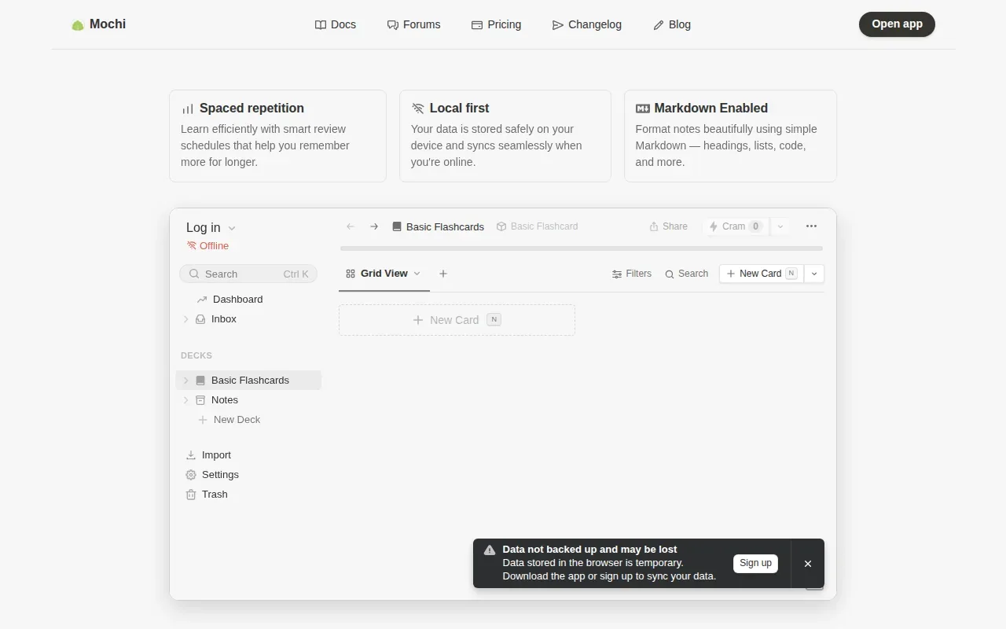Click Sign up in the warning banner
The width and height of the screenshot is (1006, 629).
755,563
